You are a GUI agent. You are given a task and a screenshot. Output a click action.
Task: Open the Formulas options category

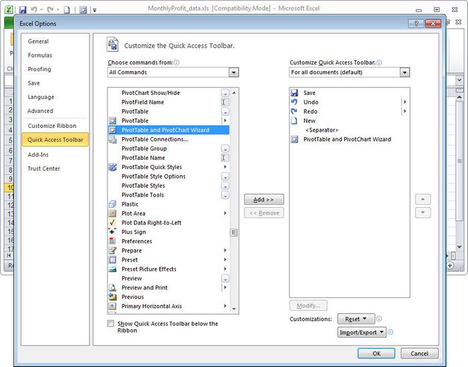click(x=40, y=55)
